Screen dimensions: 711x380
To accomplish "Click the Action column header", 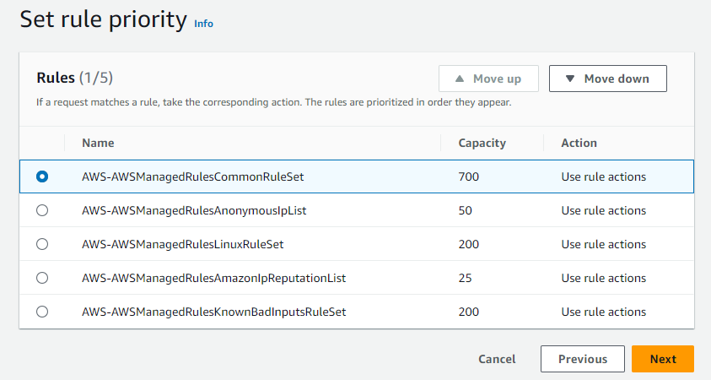I will point(579,143).
